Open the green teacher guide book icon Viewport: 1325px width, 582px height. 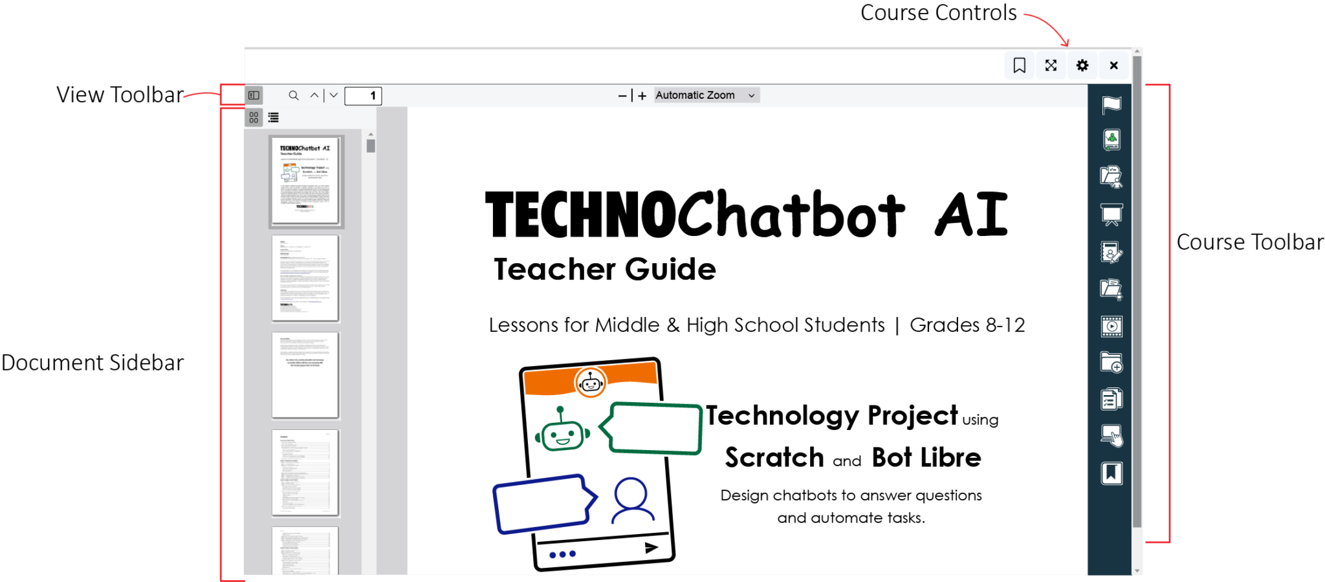(x=1111, y=140)
